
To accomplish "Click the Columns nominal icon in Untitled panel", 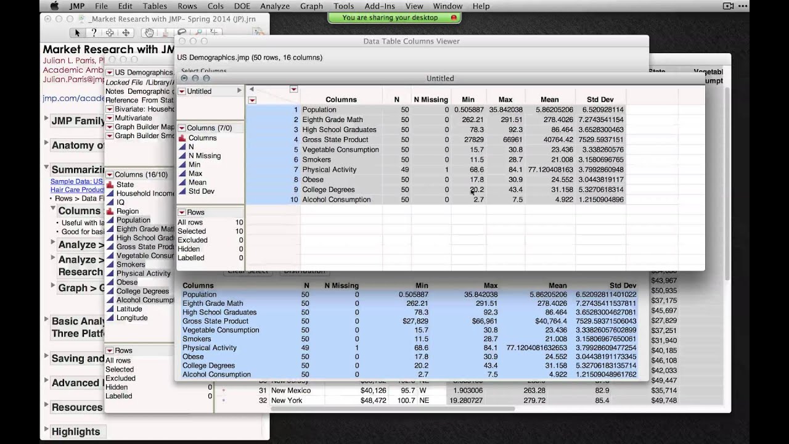I will click(x=182, y=138).
